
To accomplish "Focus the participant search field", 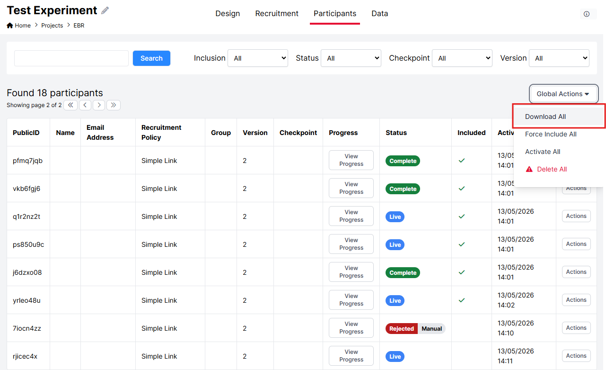I will click(71, 58).
